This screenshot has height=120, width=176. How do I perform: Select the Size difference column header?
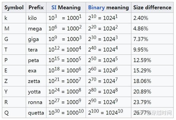(x=152, y=8)
